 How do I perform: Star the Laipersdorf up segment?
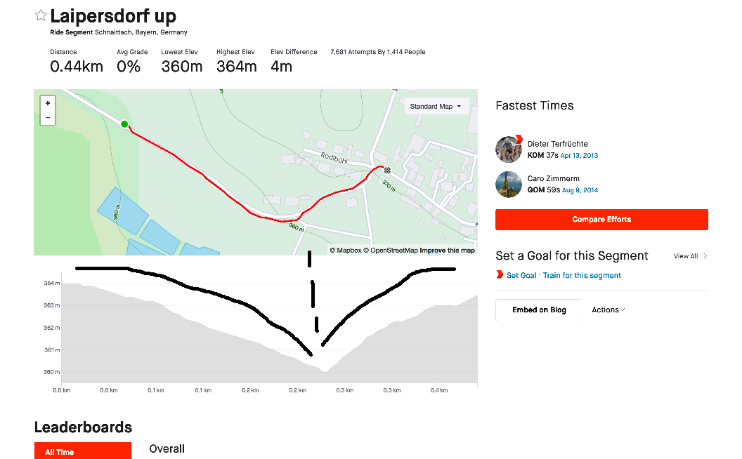point(41,15)
